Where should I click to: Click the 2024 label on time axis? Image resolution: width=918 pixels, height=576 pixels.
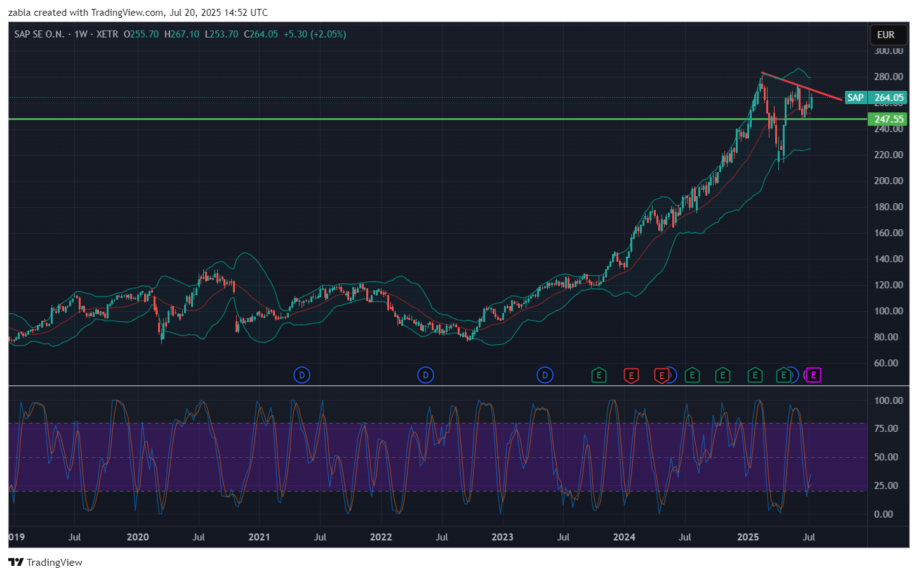click(x=624, y=537)
